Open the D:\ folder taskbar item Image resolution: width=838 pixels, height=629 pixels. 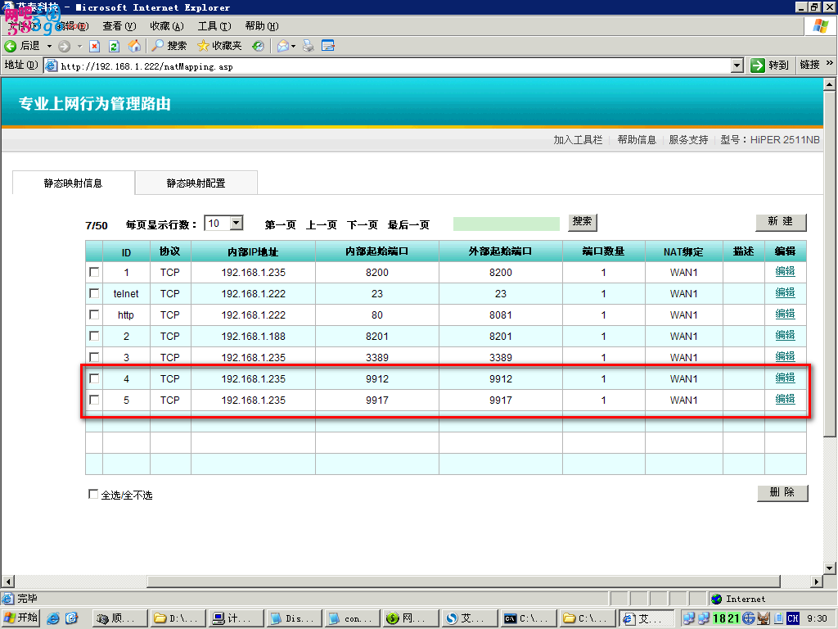pyautogui.click(x=178, y=618)
